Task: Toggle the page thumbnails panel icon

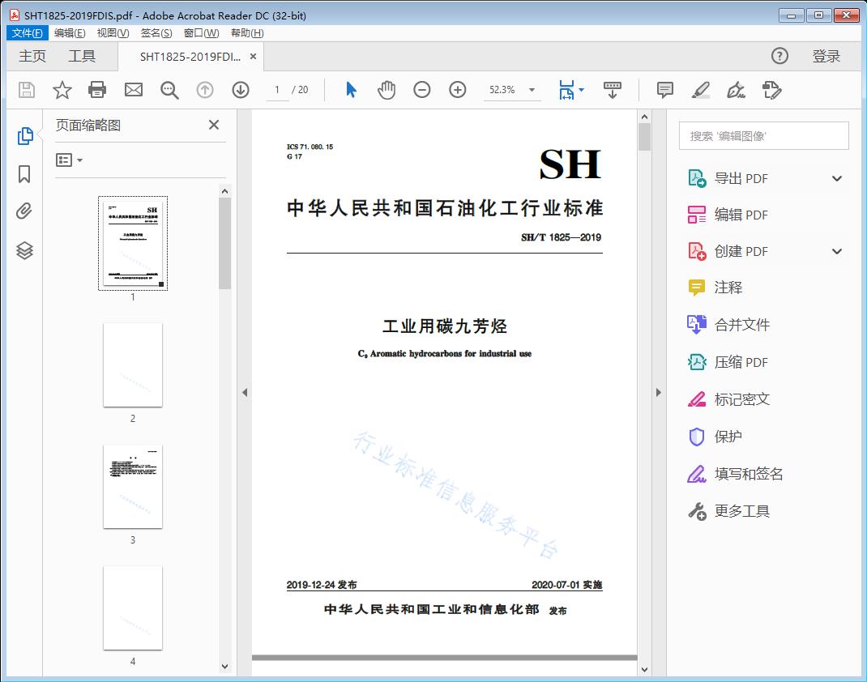Action: [x=24, y=136]
